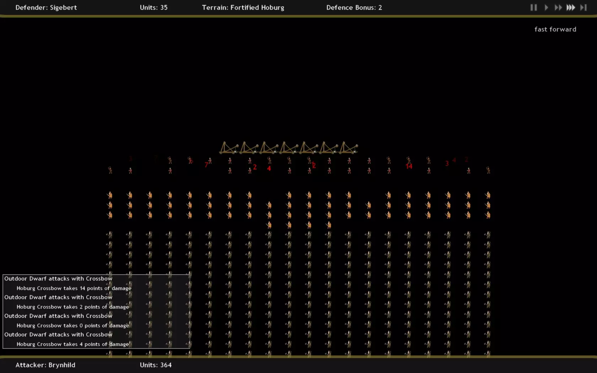Click the leftmost catapult siege unit

(229, 147)
